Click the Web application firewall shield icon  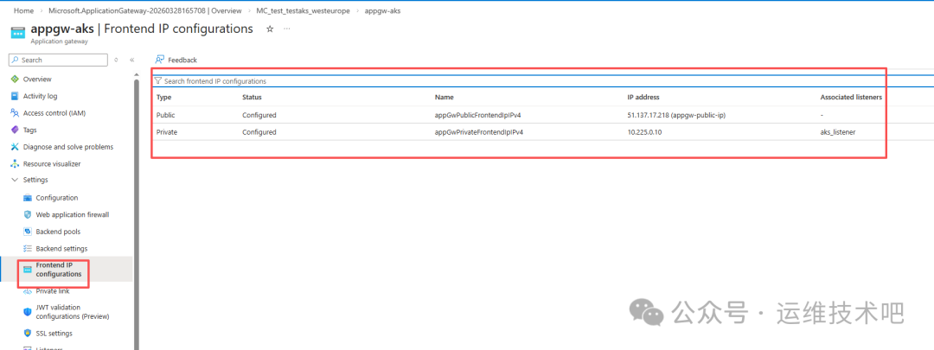click(28, 214)
